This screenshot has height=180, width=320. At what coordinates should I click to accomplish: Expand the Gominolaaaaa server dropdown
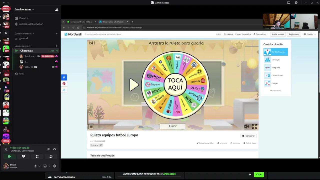24,9
